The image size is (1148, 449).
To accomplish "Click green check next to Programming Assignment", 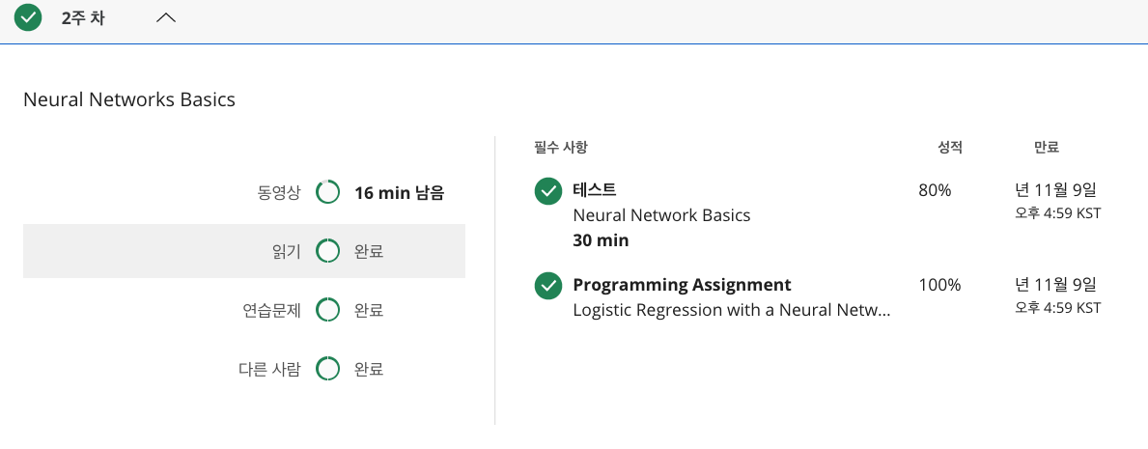I will click(548, 286).
